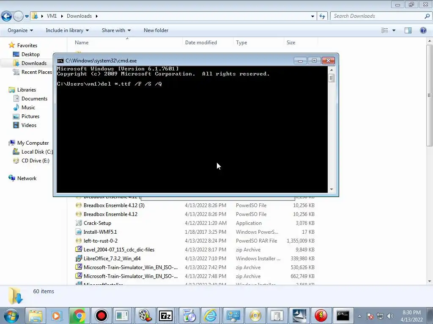Sort files by the Date modified column
The width and height of the screenshot is (433, 324).
click(201, 43)
